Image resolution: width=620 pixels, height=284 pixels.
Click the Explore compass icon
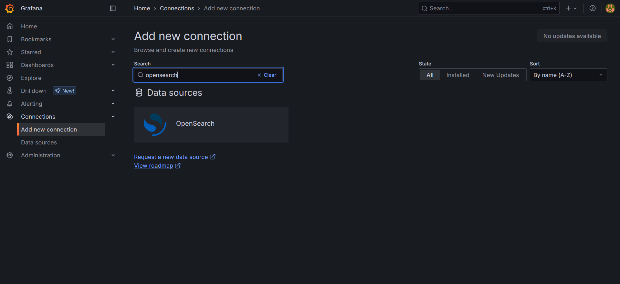(10, 78)
